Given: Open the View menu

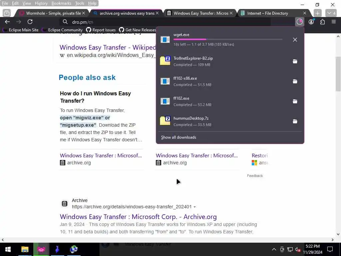Looking at the screenshot, I should (27, 3).
